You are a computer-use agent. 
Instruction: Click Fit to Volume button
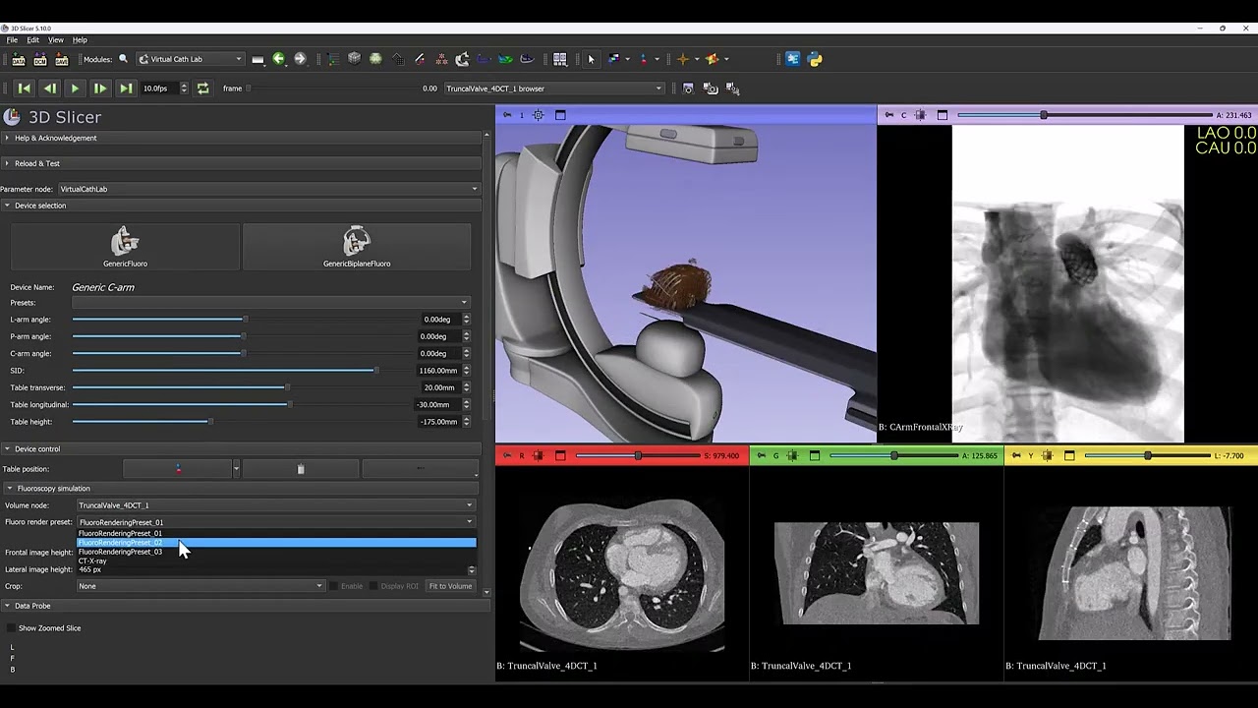pyautogui.click(x=450, y=586)
